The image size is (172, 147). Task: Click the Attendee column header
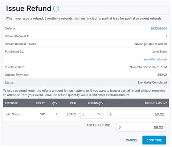11,103
